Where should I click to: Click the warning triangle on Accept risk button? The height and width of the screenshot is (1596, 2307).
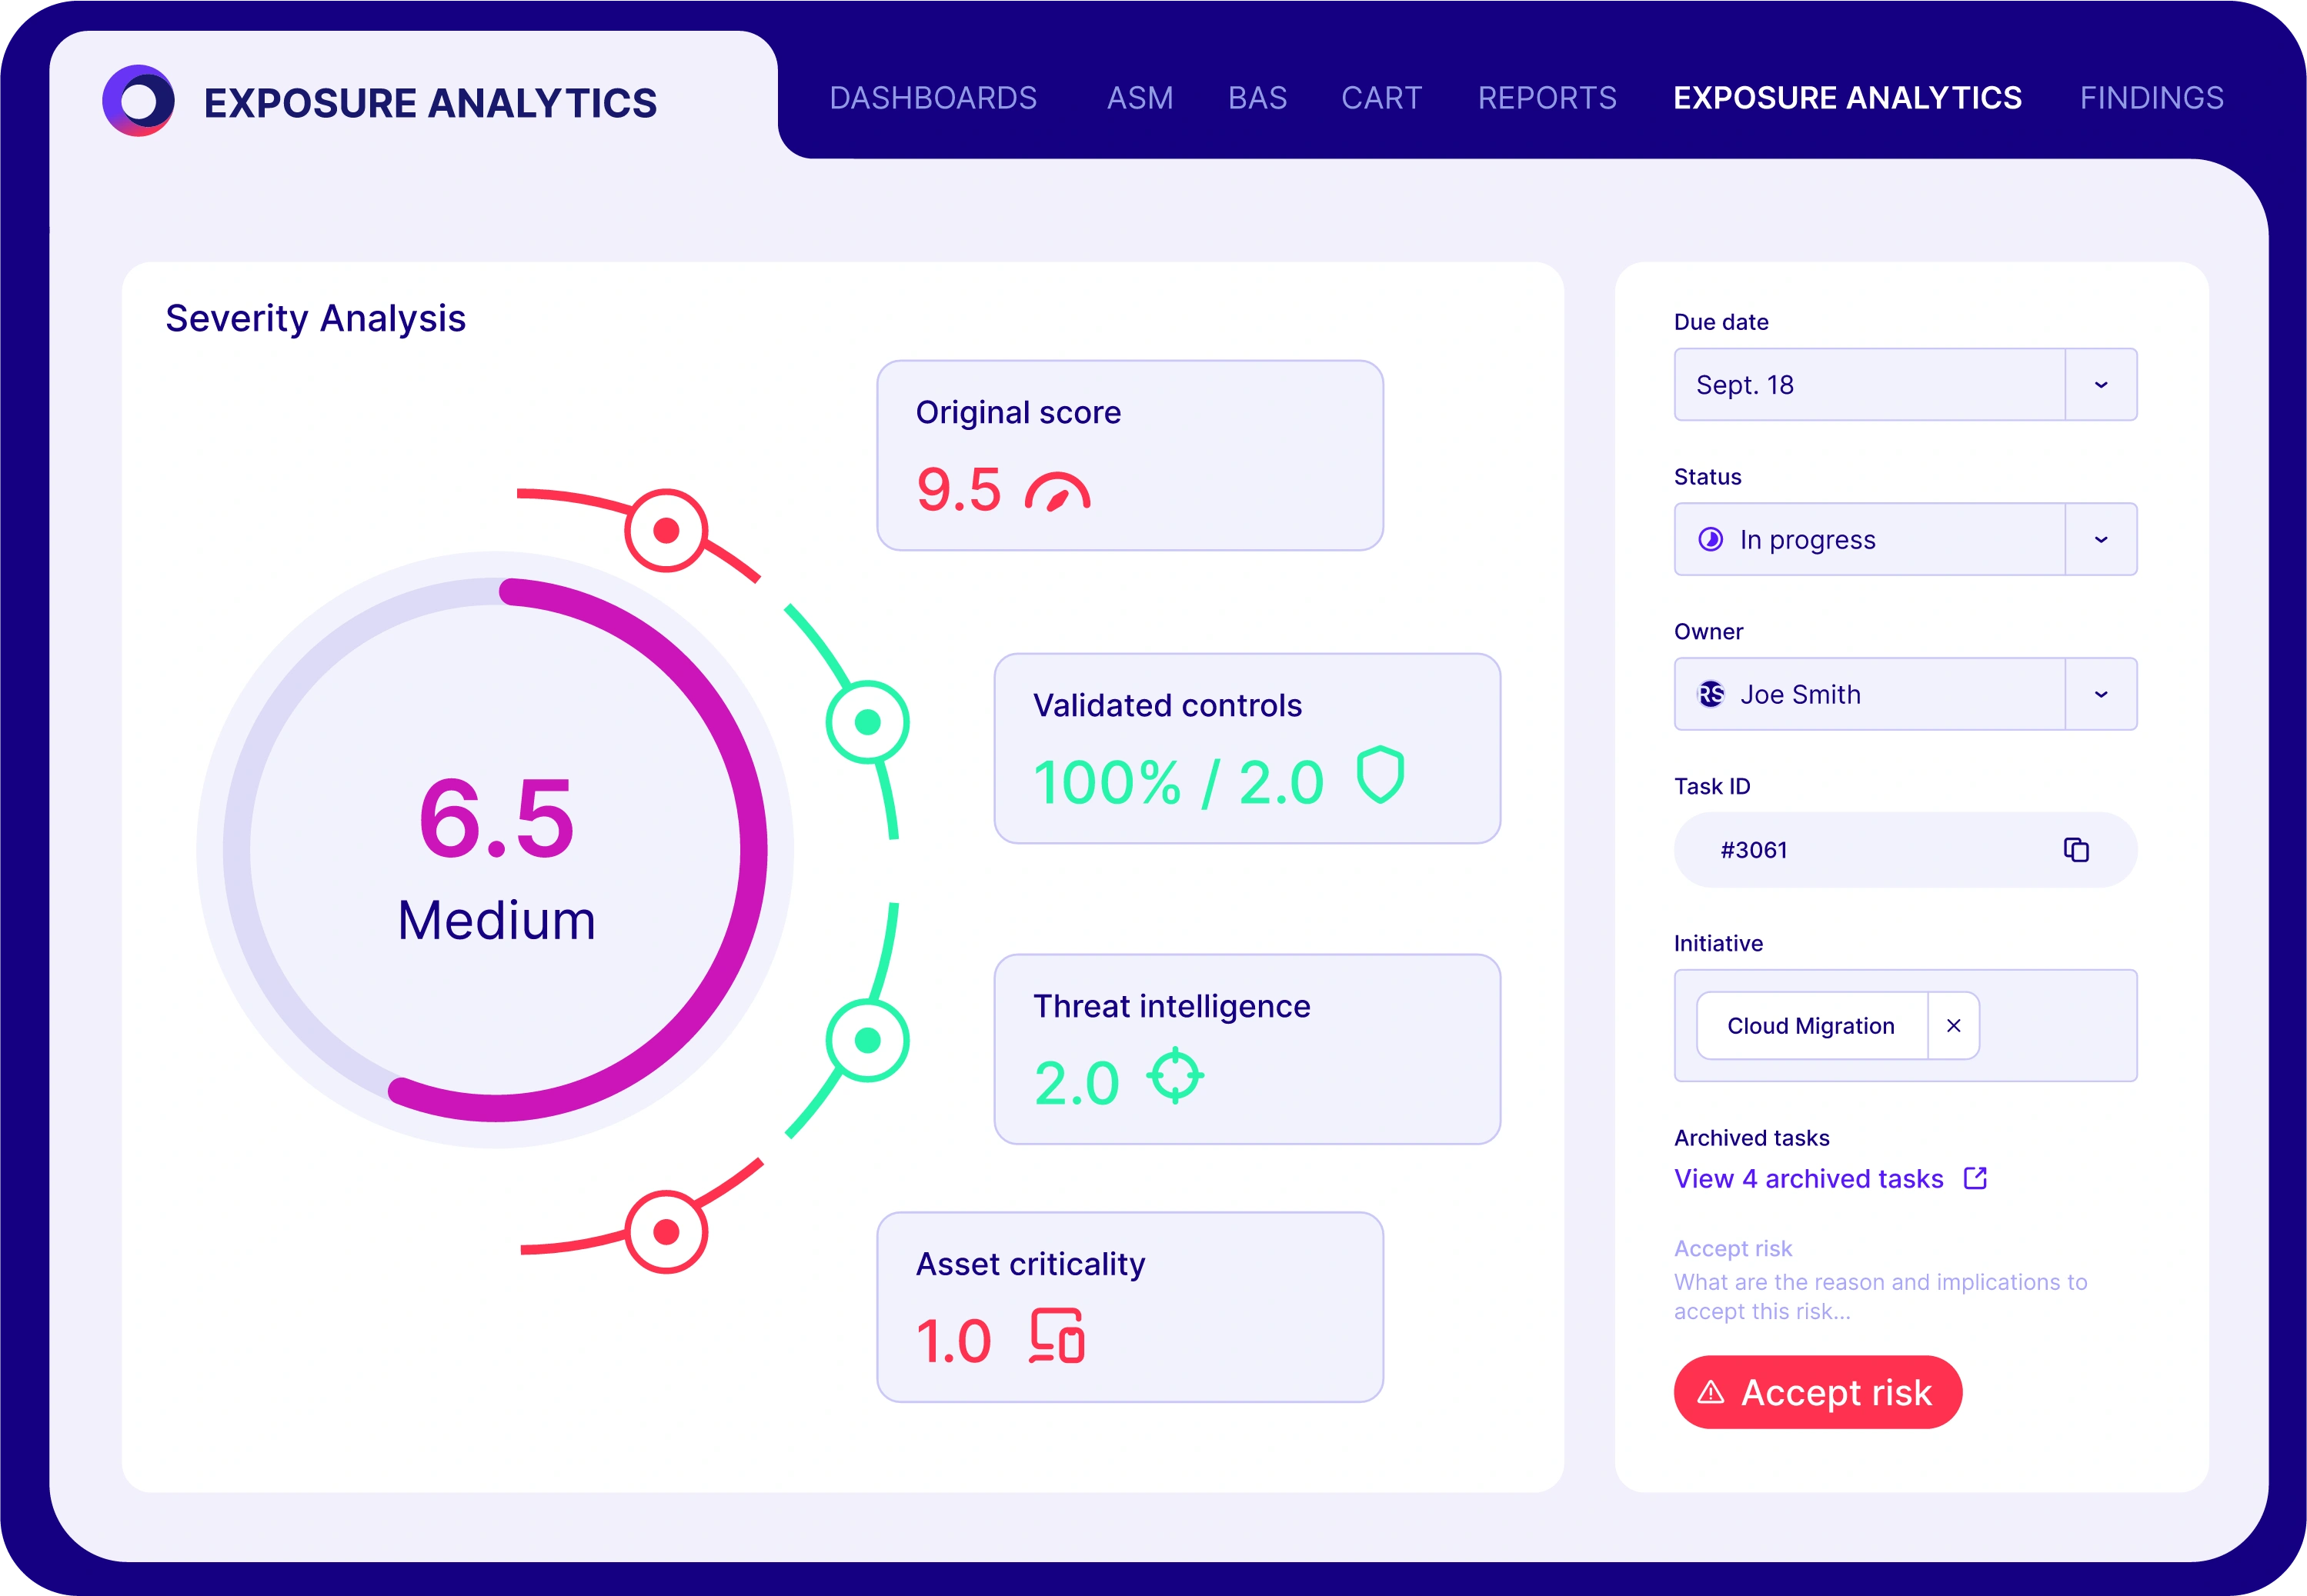[x=1711, y=1392]
